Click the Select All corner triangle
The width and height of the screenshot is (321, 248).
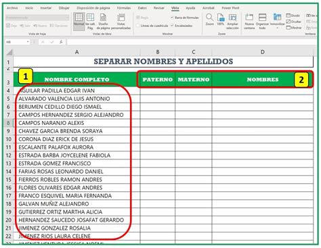(x=9, y=53)
